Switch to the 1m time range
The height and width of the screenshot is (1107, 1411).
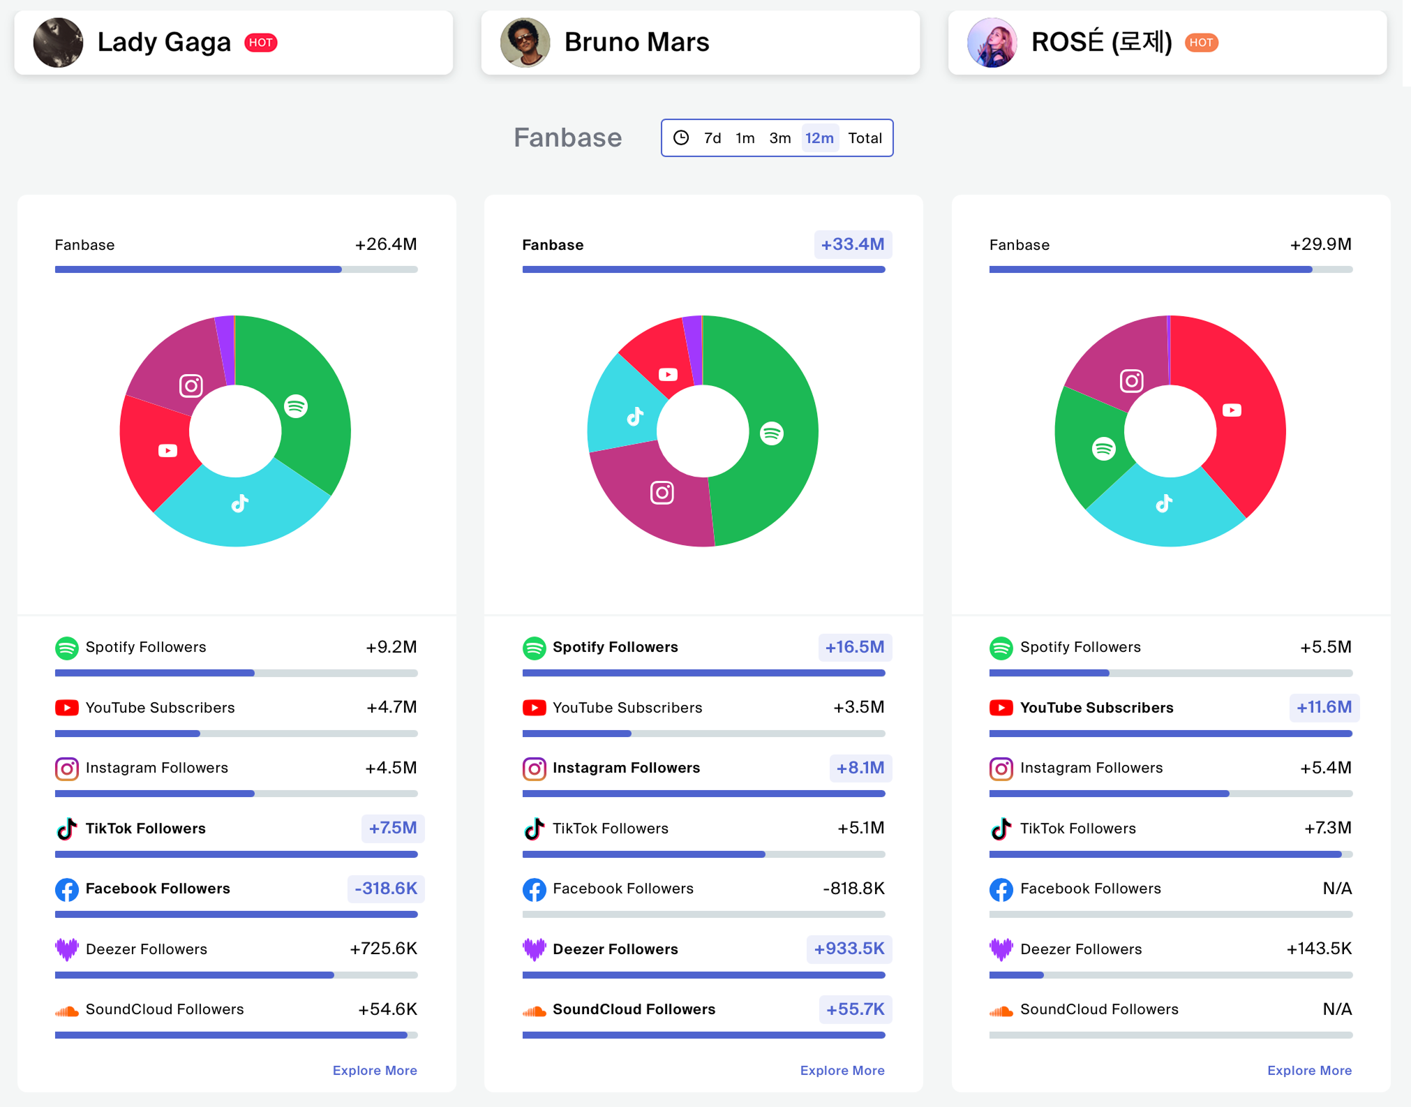(x=745, y=138)
